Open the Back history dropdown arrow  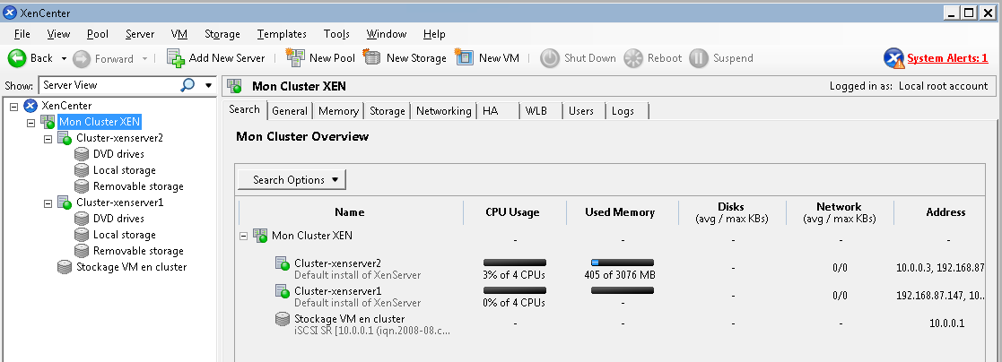[x=64, y=58]
